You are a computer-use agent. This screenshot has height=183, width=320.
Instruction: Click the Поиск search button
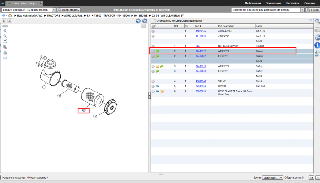[313, 10]
